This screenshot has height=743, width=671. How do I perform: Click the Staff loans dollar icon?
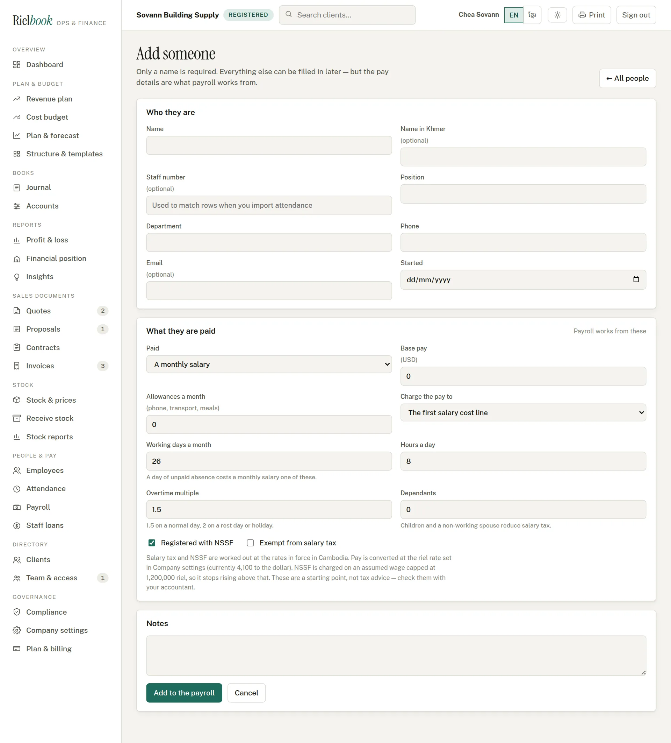[16, 525]
